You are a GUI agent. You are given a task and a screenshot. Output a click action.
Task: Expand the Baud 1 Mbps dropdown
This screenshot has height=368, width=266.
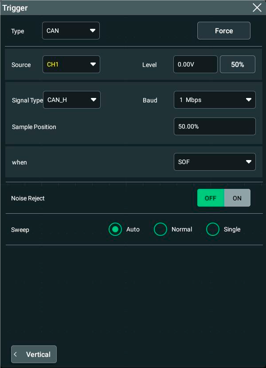pos(215,100)
